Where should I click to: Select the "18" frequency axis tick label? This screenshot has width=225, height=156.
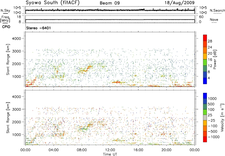19,17
